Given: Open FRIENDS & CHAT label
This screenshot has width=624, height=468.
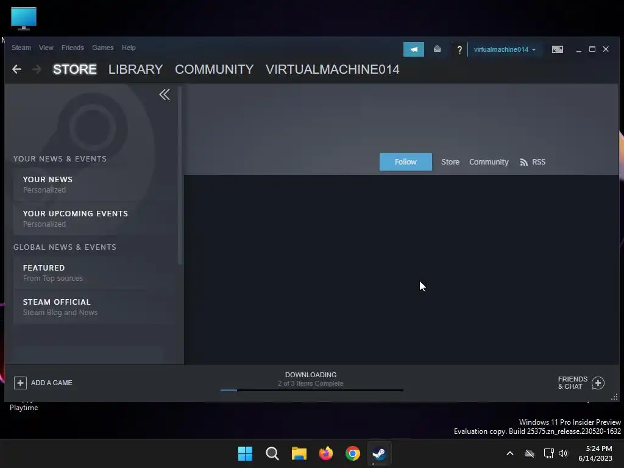Looking at the screenshot, I should [x=573, y=383].
